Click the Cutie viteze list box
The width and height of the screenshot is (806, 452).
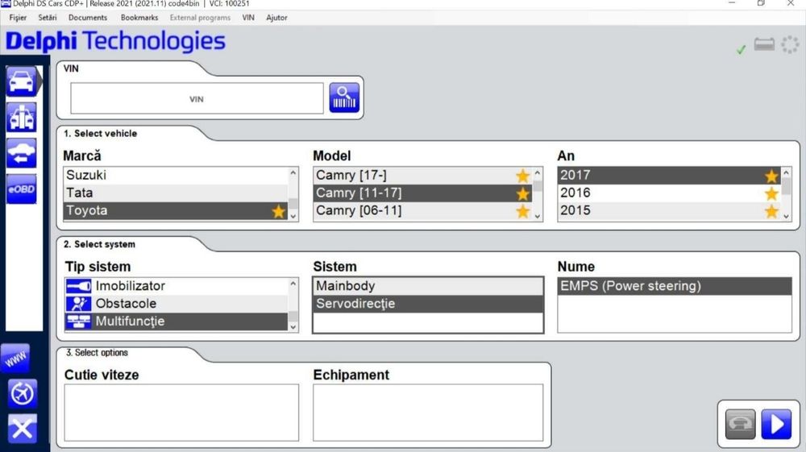click(x=181, y=413)
